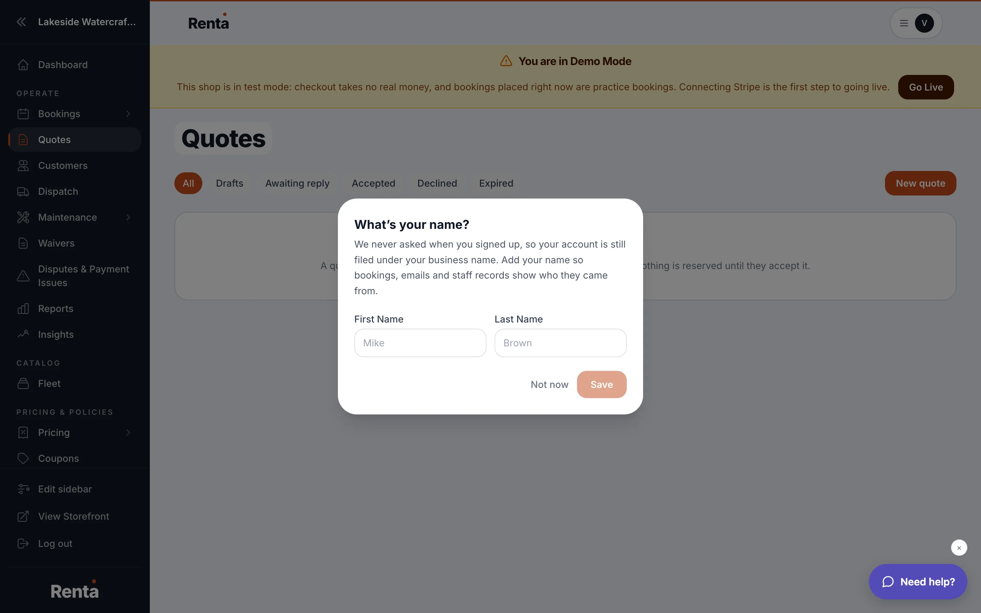Click the New quote button
Screen dimensions: 981x613
[920, 183]
